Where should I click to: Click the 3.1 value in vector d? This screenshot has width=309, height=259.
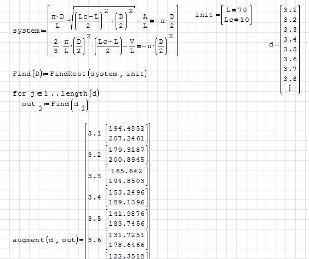tap(290, 10)
